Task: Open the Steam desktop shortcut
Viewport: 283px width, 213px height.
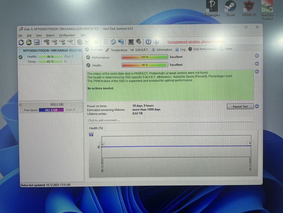Action: coord(231,8)
